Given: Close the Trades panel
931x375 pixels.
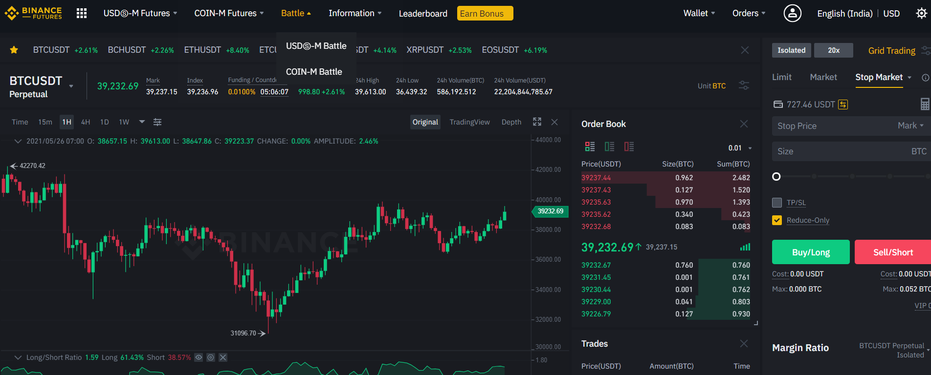Looking at the screenshot, I should 744,344.
